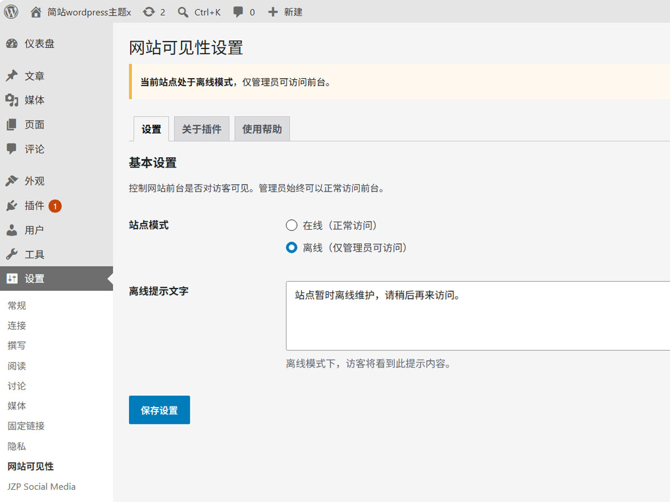
Task: Click into 离线提示文字 textarea
Action: (478, 316)
